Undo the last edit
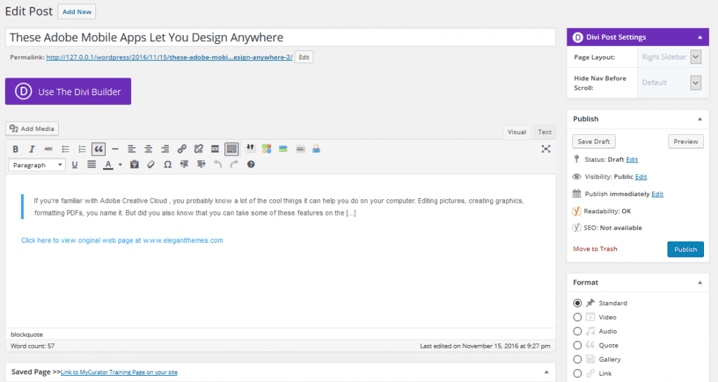 coord(217,164)
